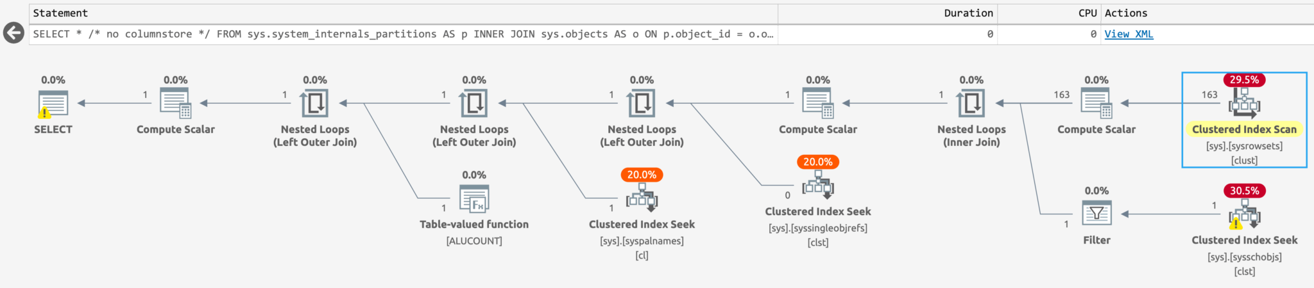This screenshot has height=288, width=1314.
Task: Select the SELECT operator icon
Action: 53,103
